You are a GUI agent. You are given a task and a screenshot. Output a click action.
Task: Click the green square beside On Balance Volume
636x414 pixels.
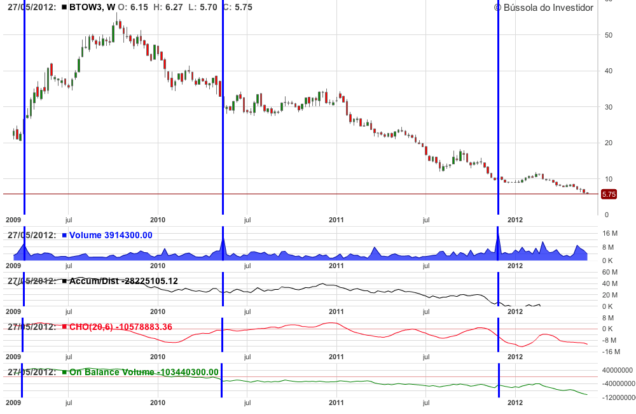point(64,372)
